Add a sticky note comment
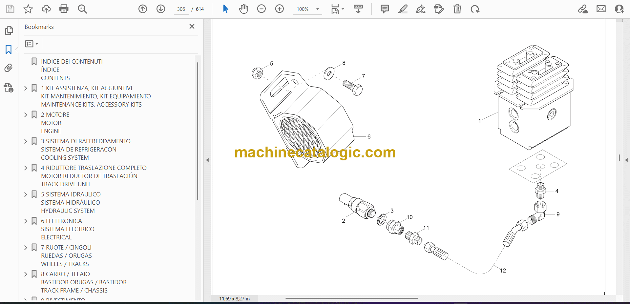Image resolution: width=630 pixels, height=304 pixels. (385, 9)
